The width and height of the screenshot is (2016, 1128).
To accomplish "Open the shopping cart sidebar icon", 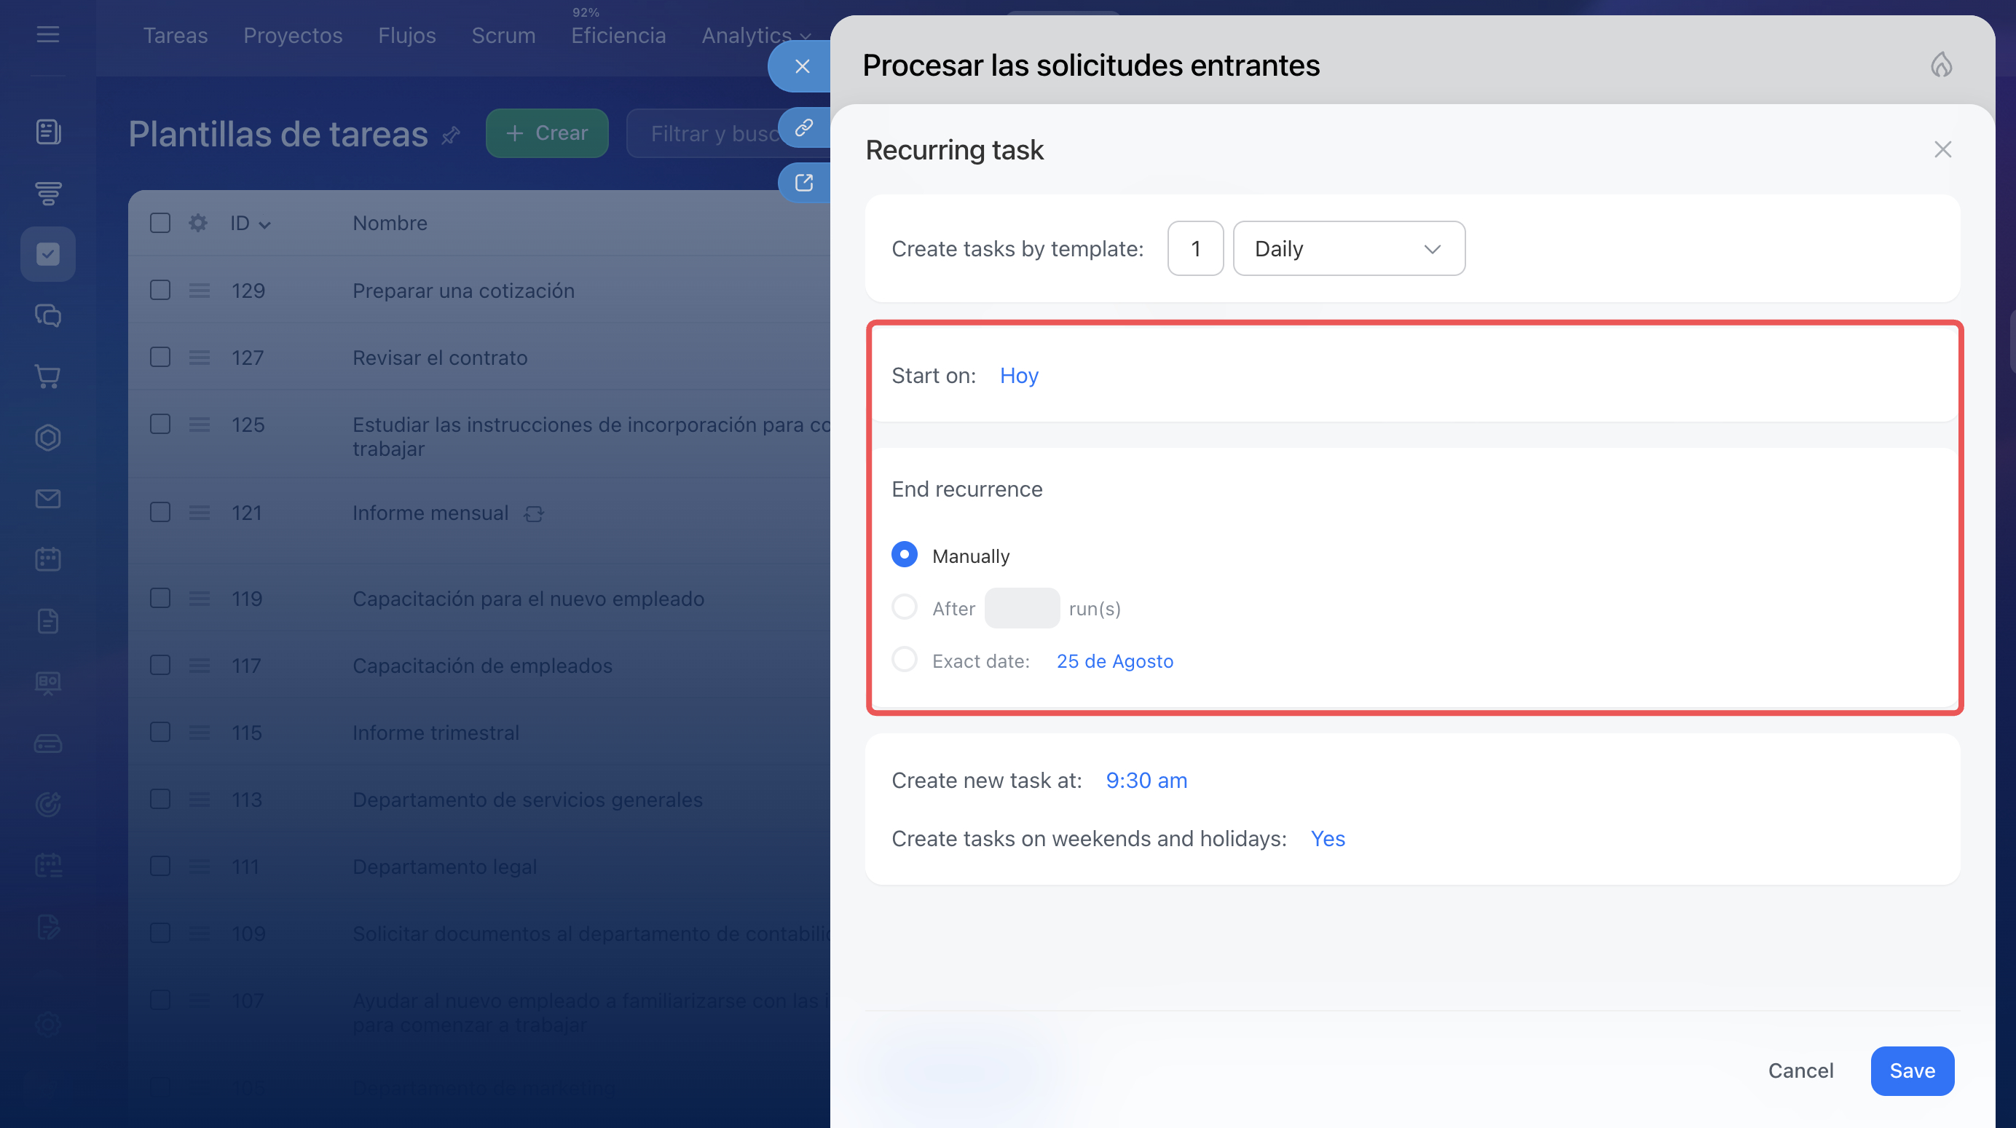I will tap(48, 376).
